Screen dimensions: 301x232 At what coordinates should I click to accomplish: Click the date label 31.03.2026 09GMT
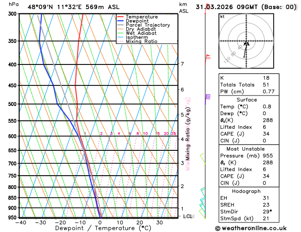pyautogui.click(x=226, y=7)
